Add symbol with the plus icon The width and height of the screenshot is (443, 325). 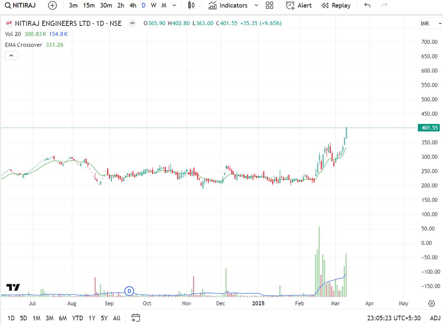click(53, 6)
